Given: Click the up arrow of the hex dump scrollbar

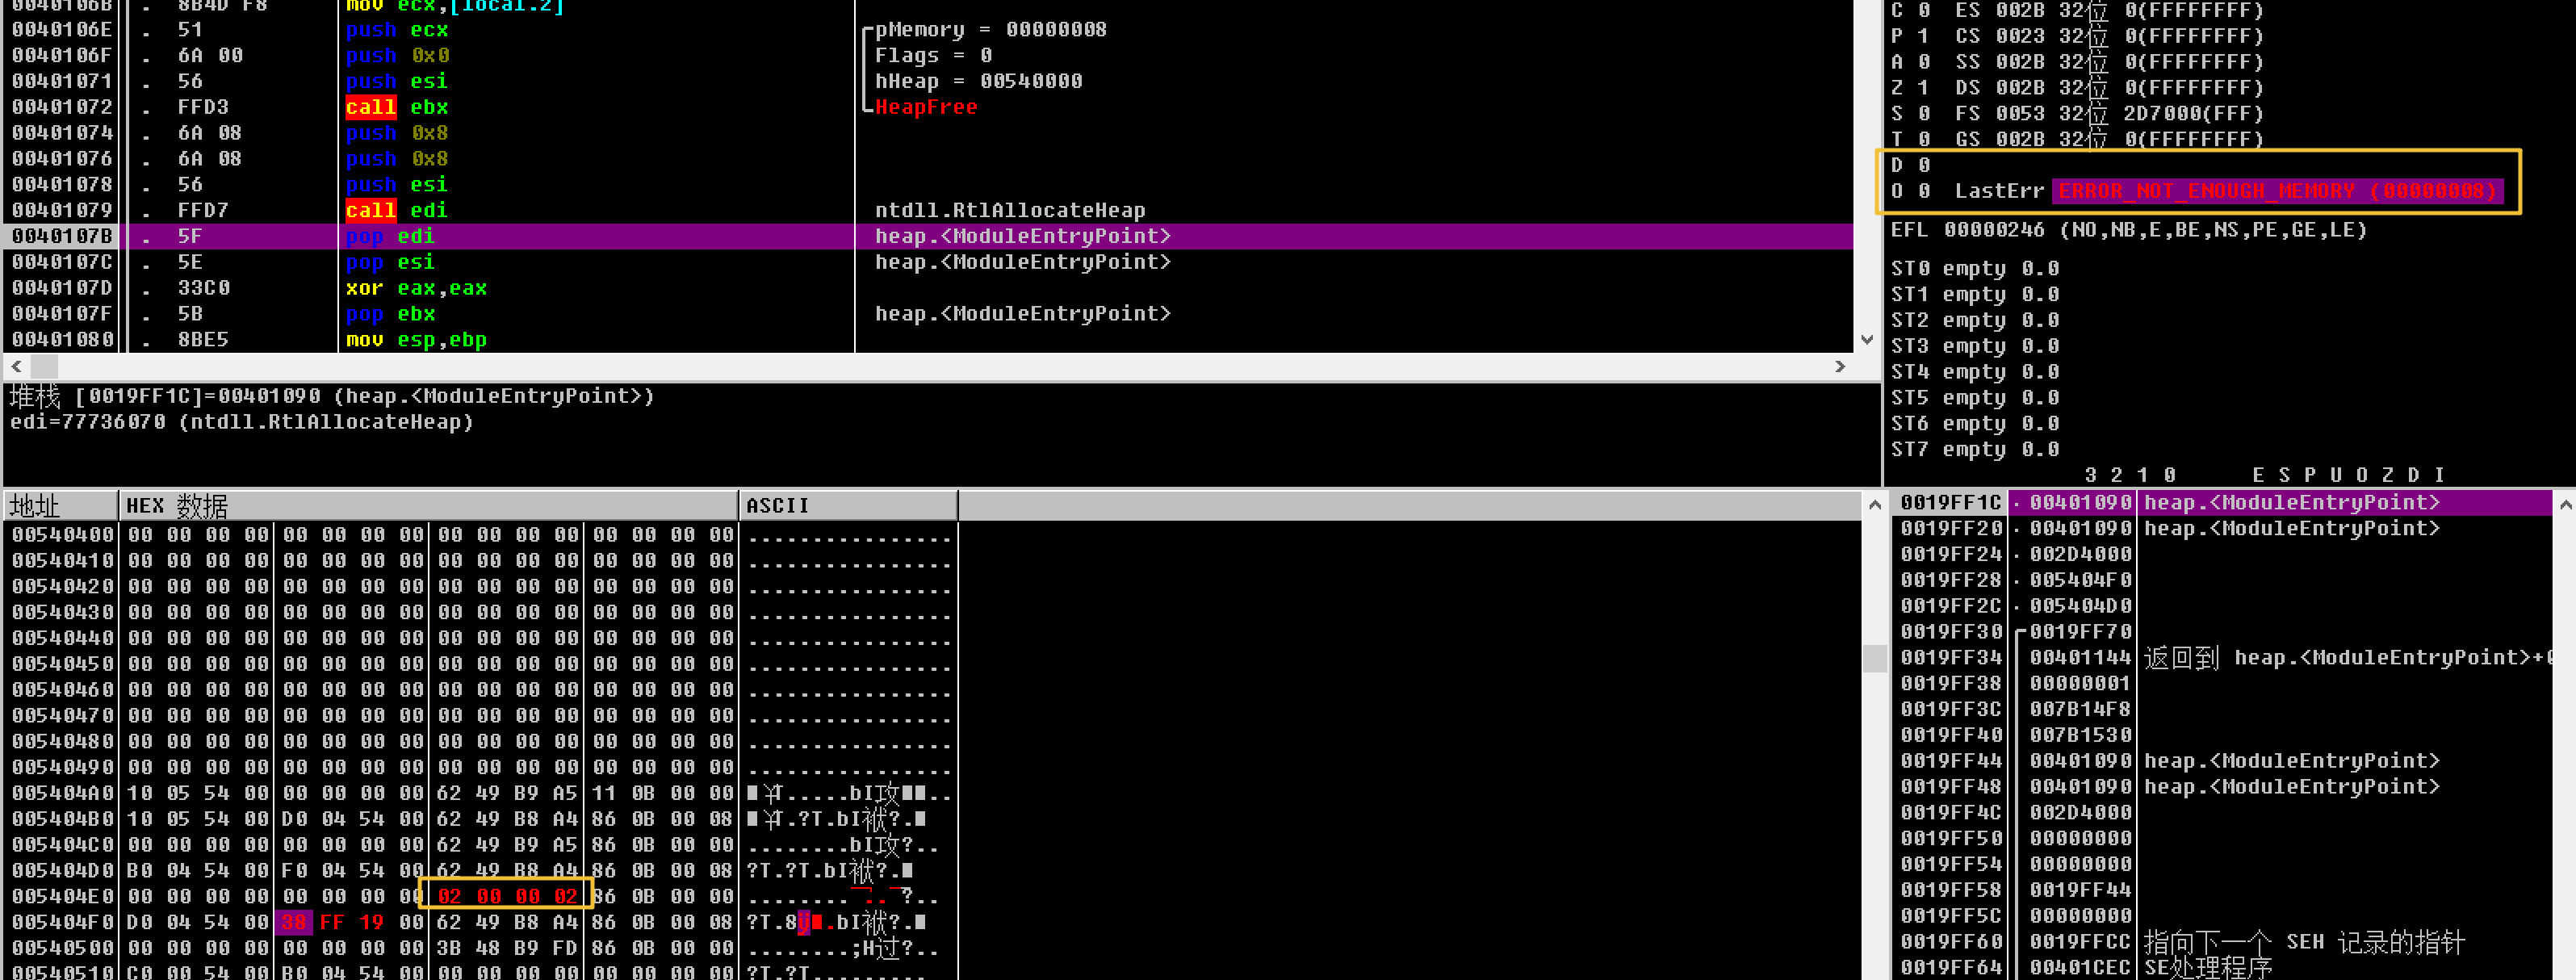Looking at the screenshot, I should (1875, 505).
